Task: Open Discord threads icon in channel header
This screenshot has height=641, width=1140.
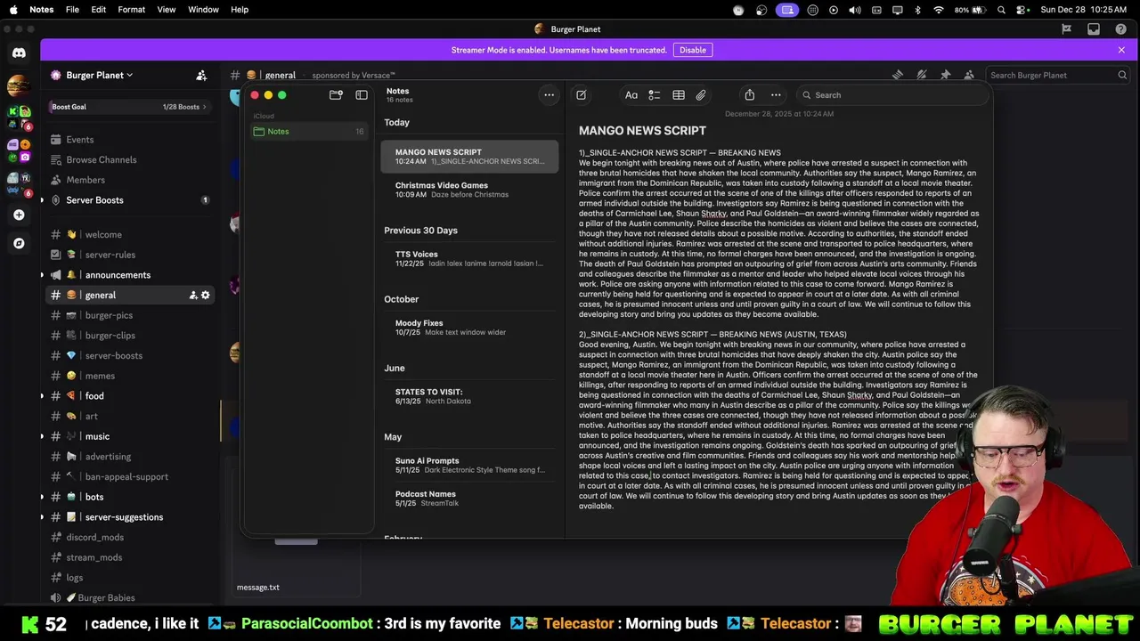Action: click(898, 76)
